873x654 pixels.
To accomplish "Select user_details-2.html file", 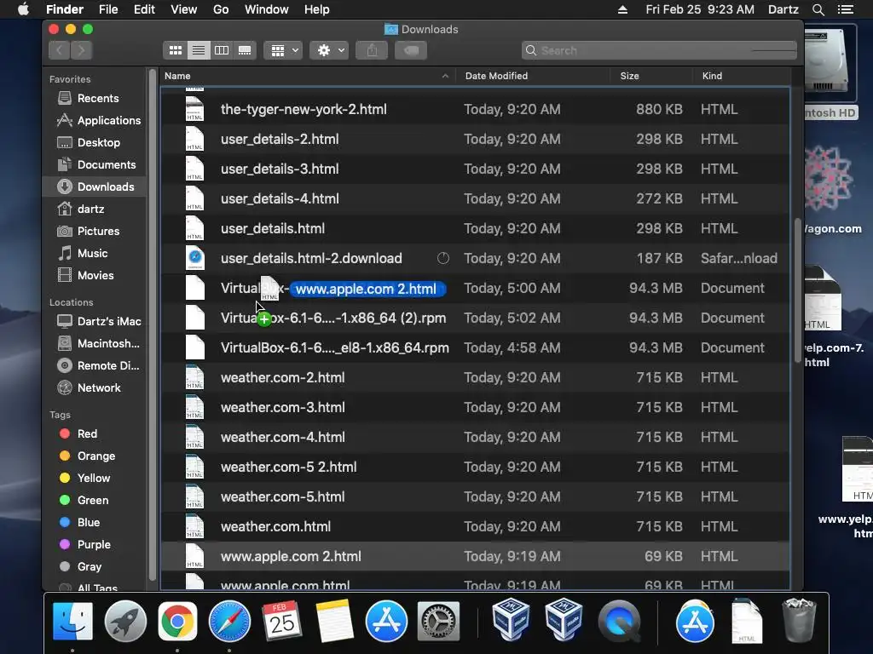I will tap(475, 139).
